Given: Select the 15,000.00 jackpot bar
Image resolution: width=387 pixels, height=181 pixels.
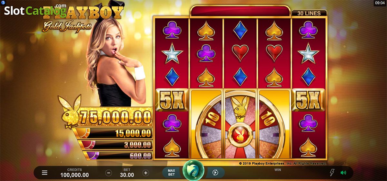Looking at the screenshot, I should 113,133.
